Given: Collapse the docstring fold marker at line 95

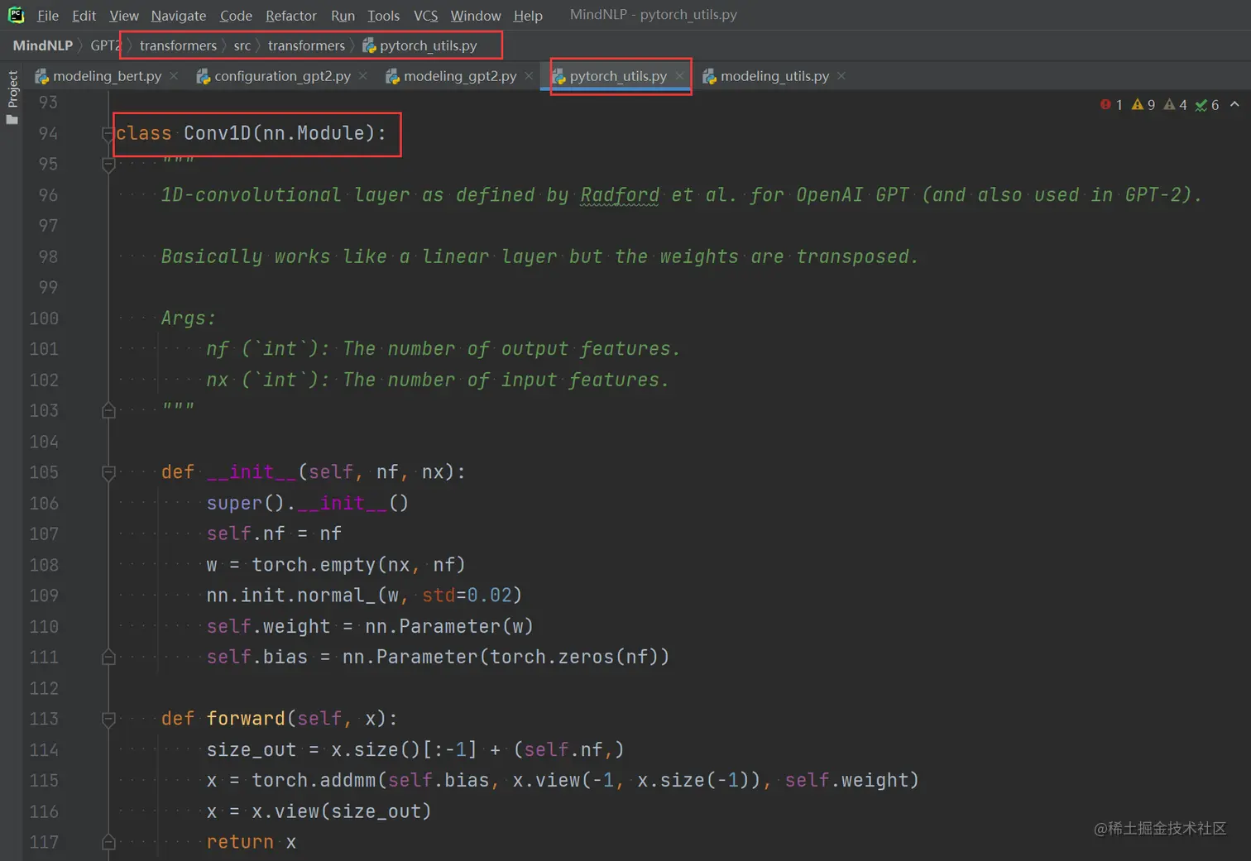Looking at the screenshot, I should pyautogui.click(x=108, y=165).
